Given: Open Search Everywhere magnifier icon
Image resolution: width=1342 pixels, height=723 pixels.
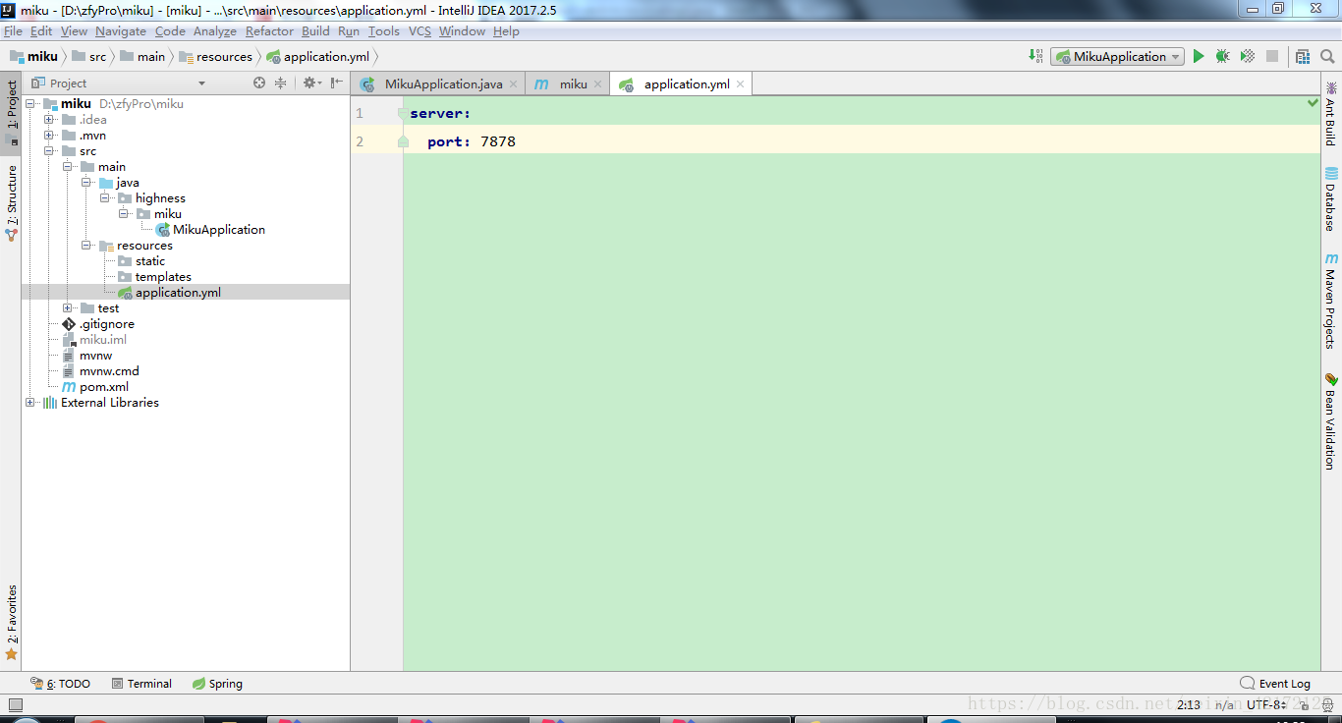Looking at the screenshot, I should click(1327, 57).
